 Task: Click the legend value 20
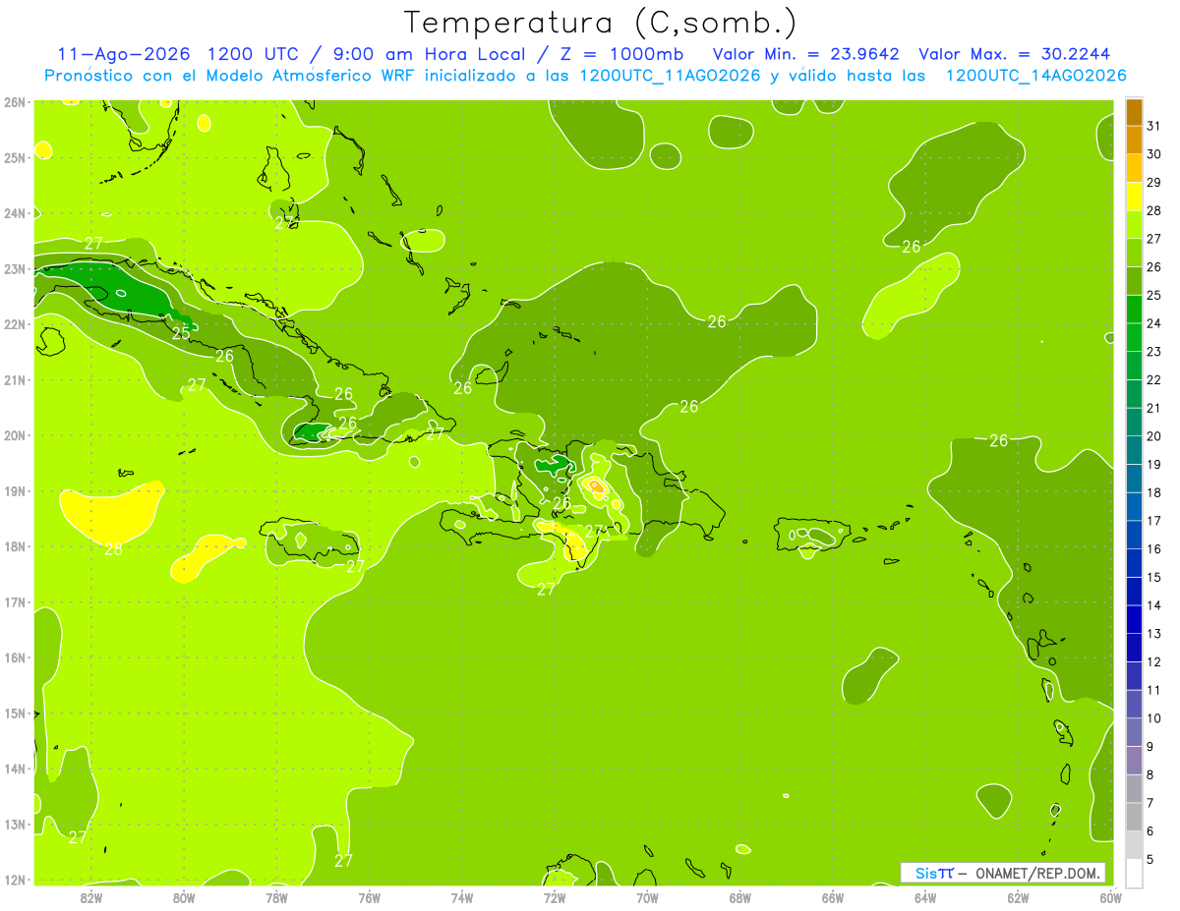click(1153, 436)
